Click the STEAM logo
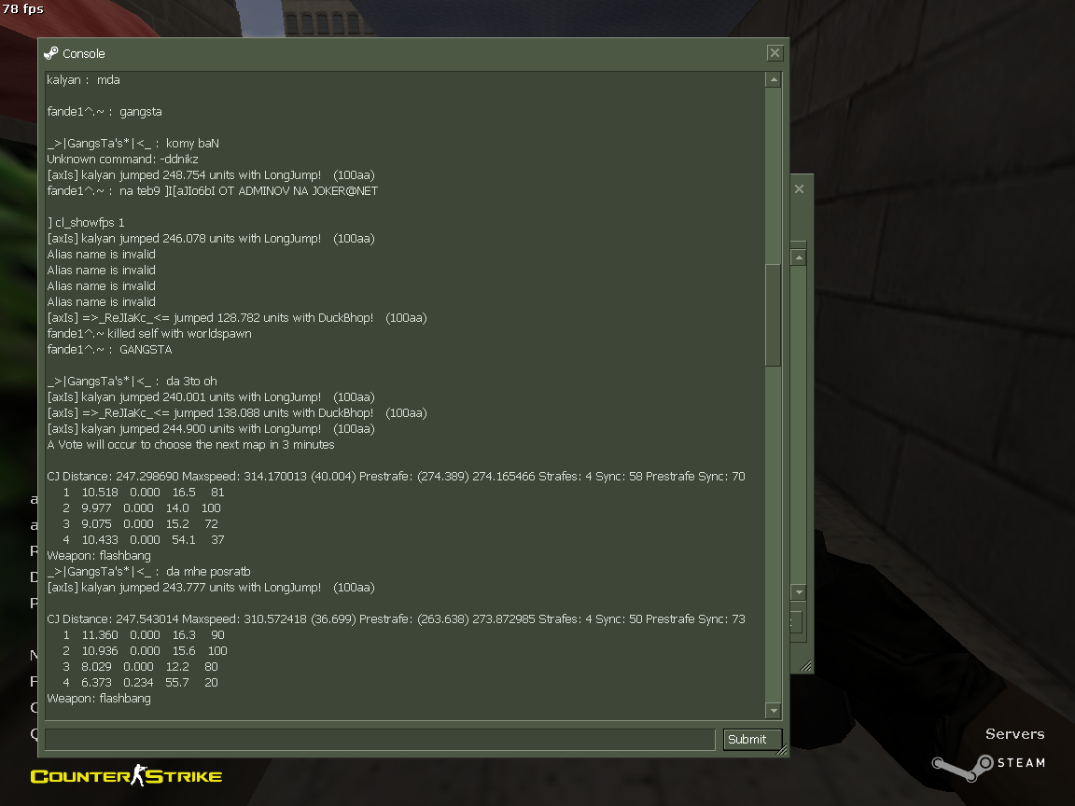This screenshot has width=1075, height=806. [x=988, y=766]
